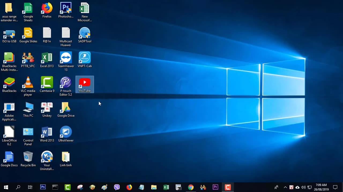This screenshot has width=343, height=192.
Task: Open the volume control tray icon
Action: tap(303, 187)
